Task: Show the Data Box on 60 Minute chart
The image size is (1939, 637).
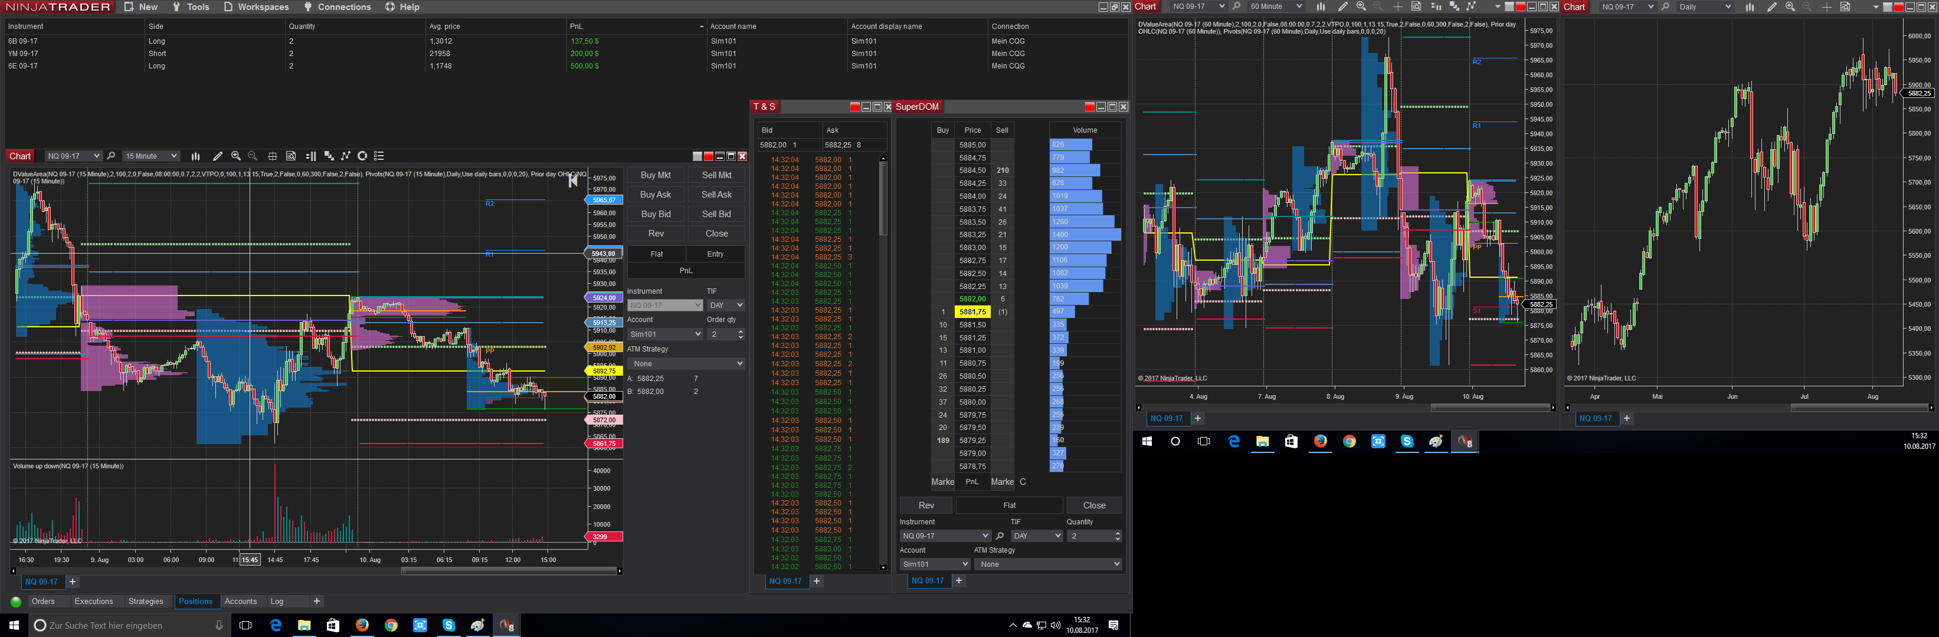Action: tap(1416, 6)
